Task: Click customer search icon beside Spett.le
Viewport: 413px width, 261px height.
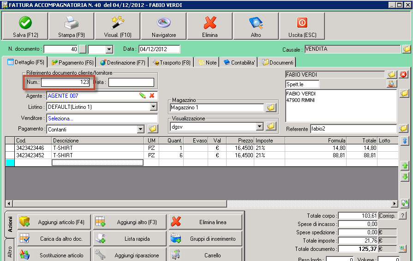Action: coord(392,83)
